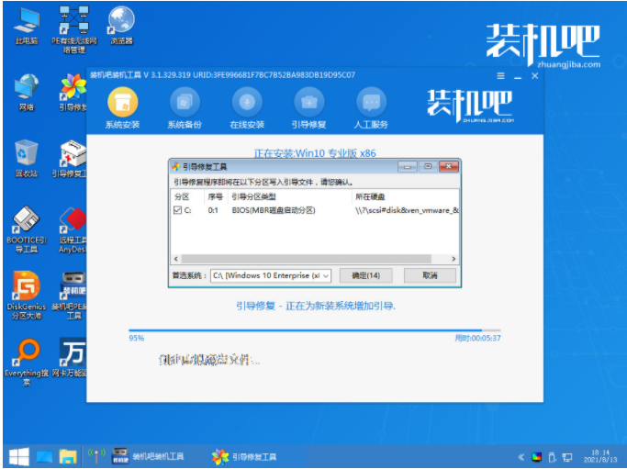Click the colorful display tray icon

537,457
